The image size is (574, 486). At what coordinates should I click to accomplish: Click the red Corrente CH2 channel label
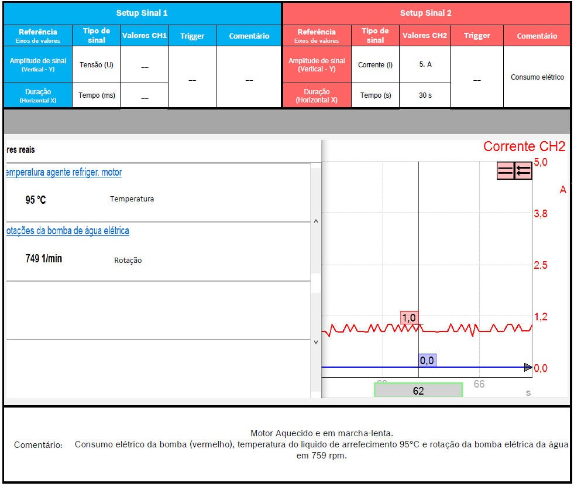pyautogui.click(x=524, y=147)
